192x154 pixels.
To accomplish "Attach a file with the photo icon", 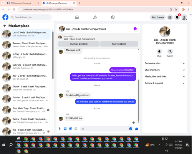I will [65, 129].
